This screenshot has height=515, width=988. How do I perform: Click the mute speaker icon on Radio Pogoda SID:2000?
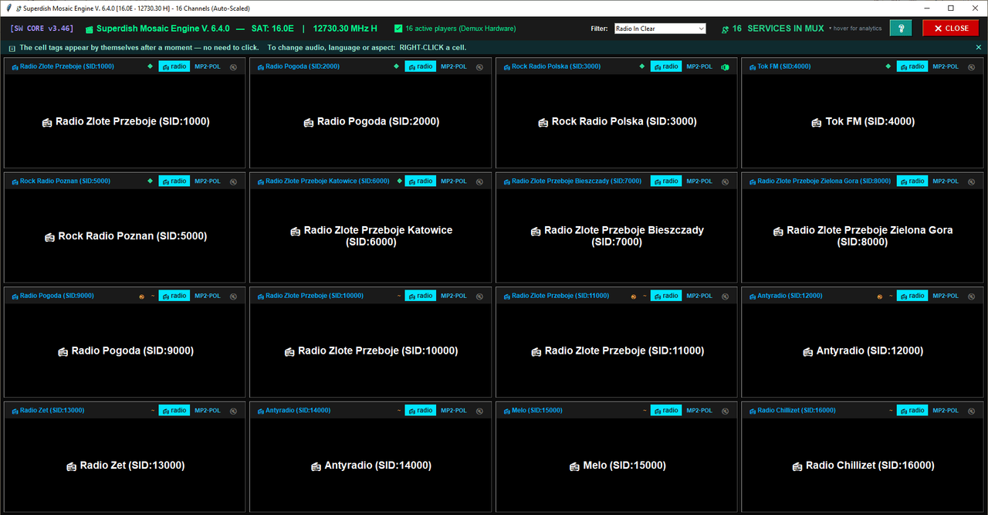click(x=479, y=66)
